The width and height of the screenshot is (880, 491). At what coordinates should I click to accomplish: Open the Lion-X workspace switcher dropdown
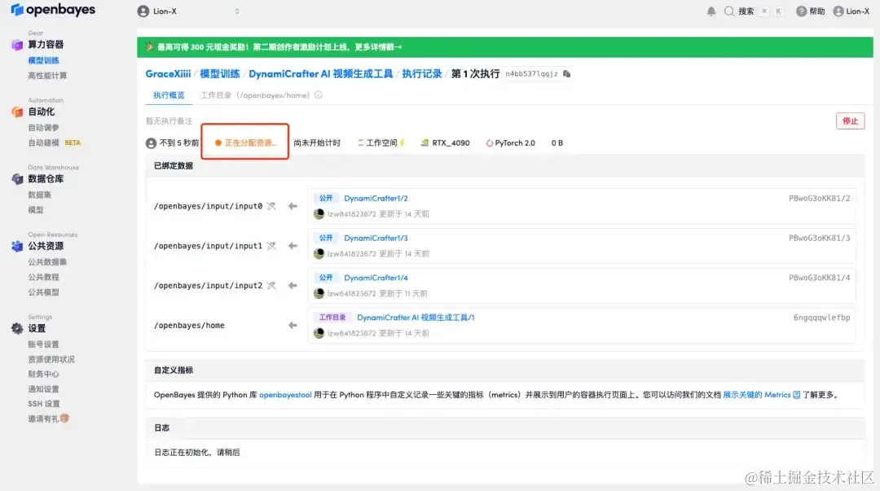189,11
